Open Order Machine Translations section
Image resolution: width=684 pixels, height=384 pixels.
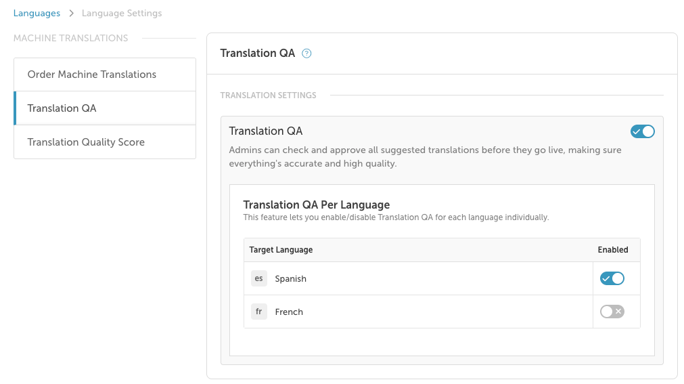pos(105,74)
